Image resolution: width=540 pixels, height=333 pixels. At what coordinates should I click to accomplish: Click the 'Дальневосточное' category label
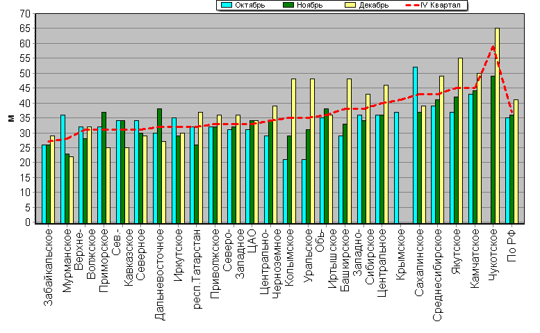[x=159, y=275]
